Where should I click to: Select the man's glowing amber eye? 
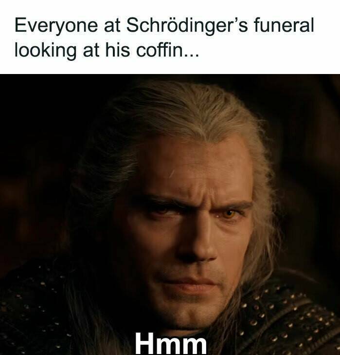pos(229,213)
